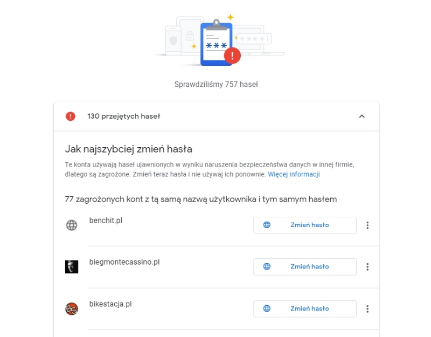The height and width of the screenshot is (337, 431).
Task: Click the "Jak najszybciej zmień hasła" heading
Action: [128, 149]
